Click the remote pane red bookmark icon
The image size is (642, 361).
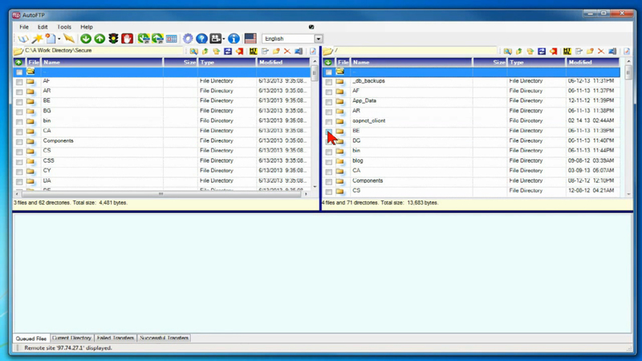(x=553, y=51)
